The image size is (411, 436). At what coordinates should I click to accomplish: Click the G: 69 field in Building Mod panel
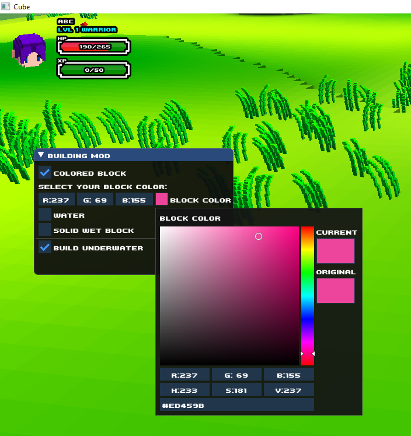point(95,200)
